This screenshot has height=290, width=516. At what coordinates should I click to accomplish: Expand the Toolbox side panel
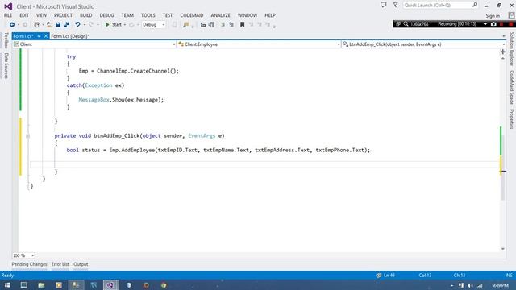click(x=6, y=40)
